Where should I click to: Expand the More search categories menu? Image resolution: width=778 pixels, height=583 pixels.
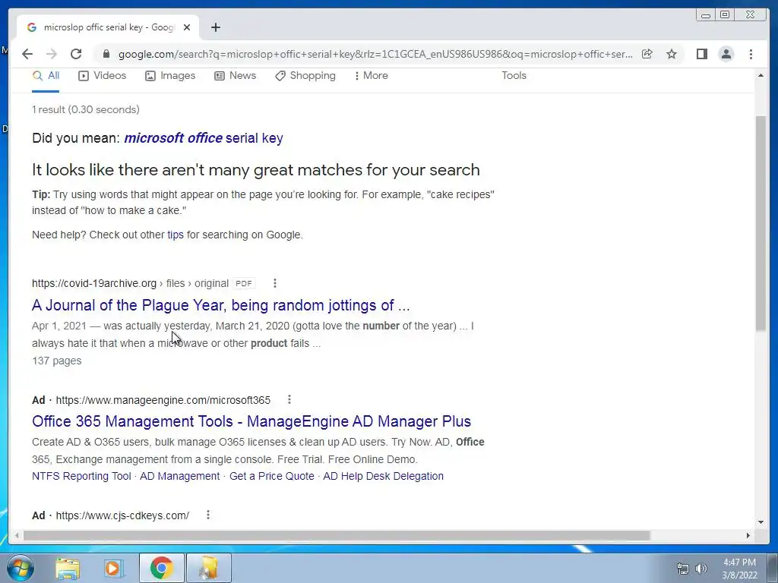click(371, 76)
